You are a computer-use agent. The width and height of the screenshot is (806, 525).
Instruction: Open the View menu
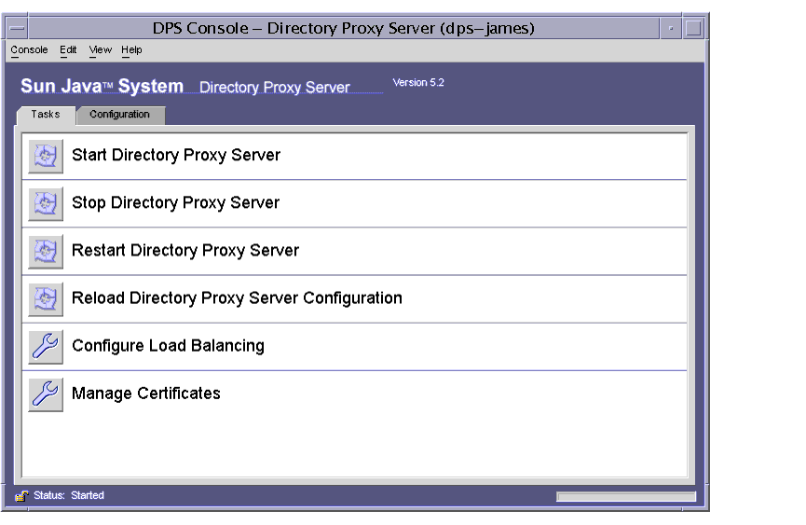click(101, 49)
